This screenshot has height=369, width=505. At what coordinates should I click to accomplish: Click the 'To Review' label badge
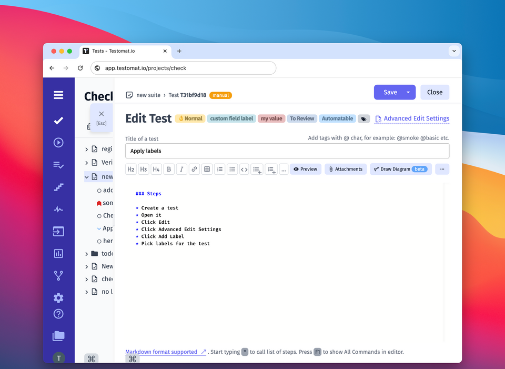click(x=302, y=118)
